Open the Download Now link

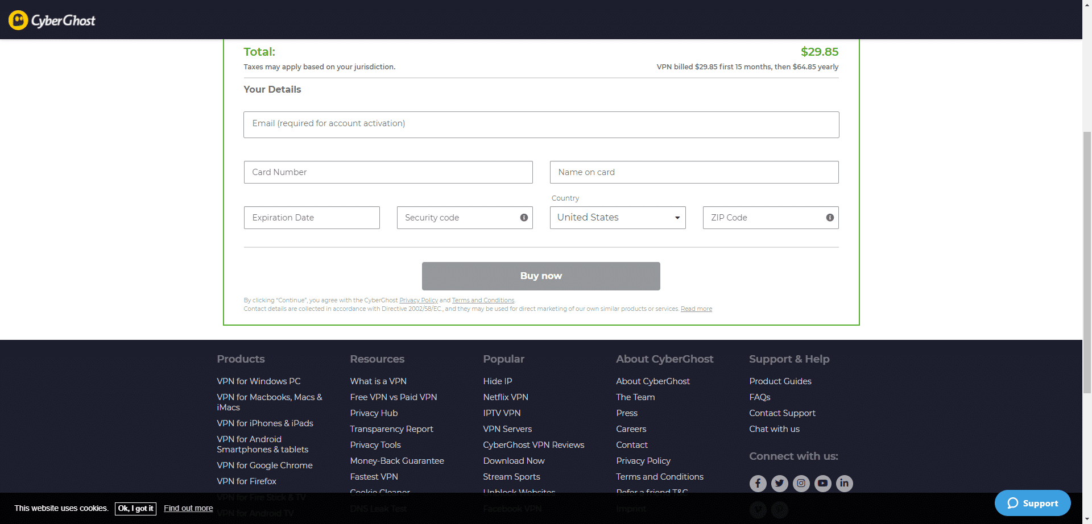tap(514, 461)
